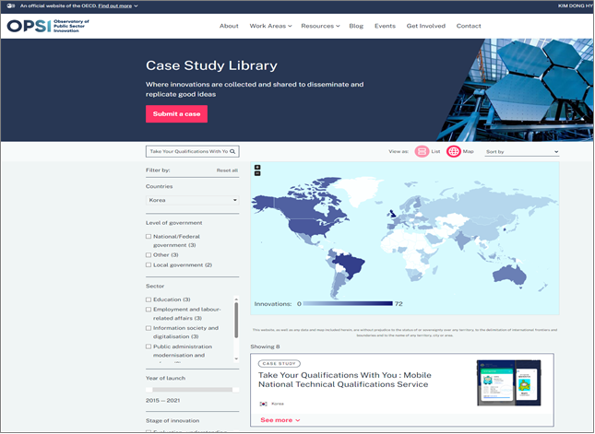Image resolution: width=595 pixels, height=434 pixels.
Task: Check Employment and labour-related affairs sector
Action: [x=149, y=310]
